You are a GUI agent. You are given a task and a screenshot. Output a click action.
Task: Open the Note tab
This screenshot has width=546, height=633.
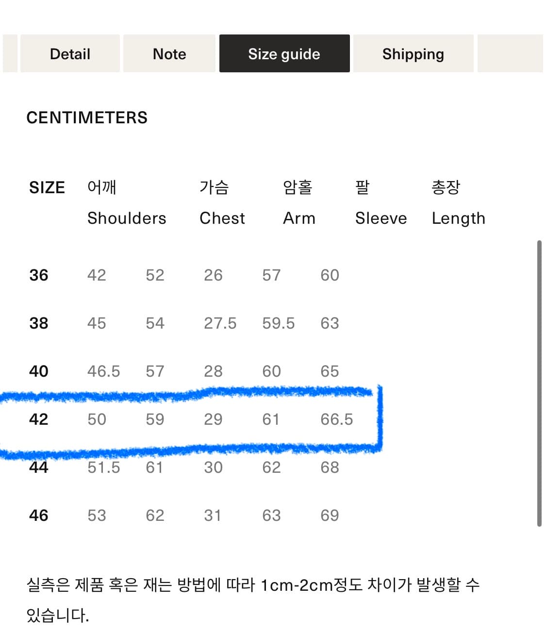[x=169, y=54]
